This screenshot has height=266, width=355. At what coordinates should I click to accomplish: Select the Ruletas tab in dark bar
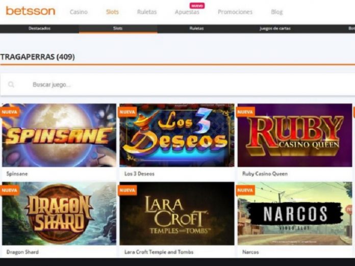tap(196, 29)
